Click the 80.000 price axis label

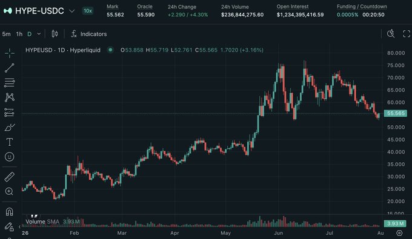396,53
